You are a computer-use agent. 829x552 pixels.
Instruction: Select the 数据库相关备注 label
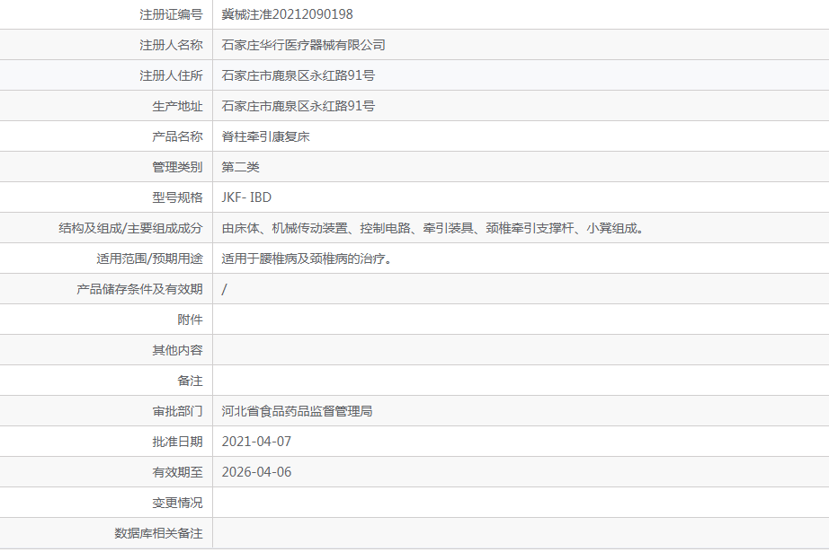[x=158, y=533]
